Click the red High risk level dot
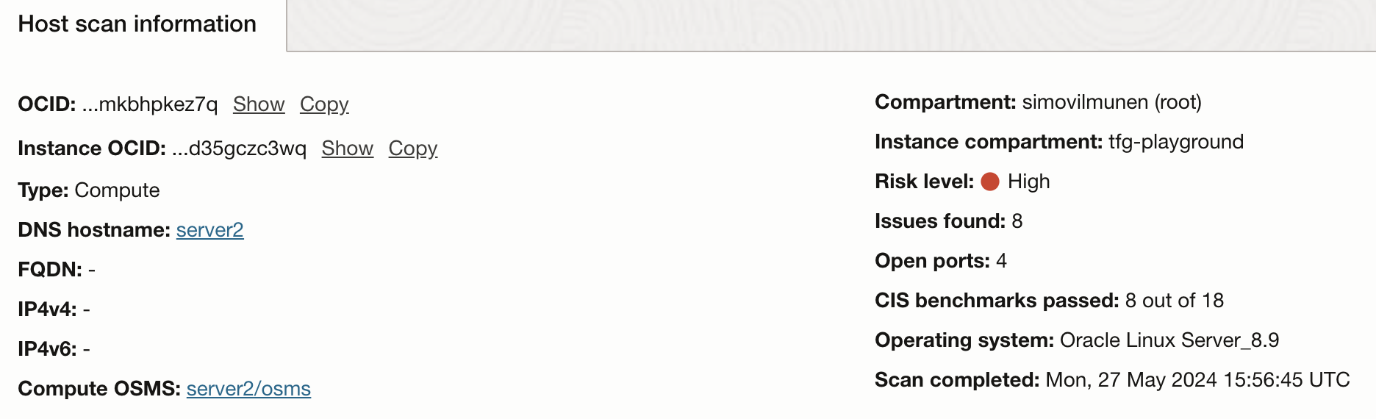 (990, 182)
